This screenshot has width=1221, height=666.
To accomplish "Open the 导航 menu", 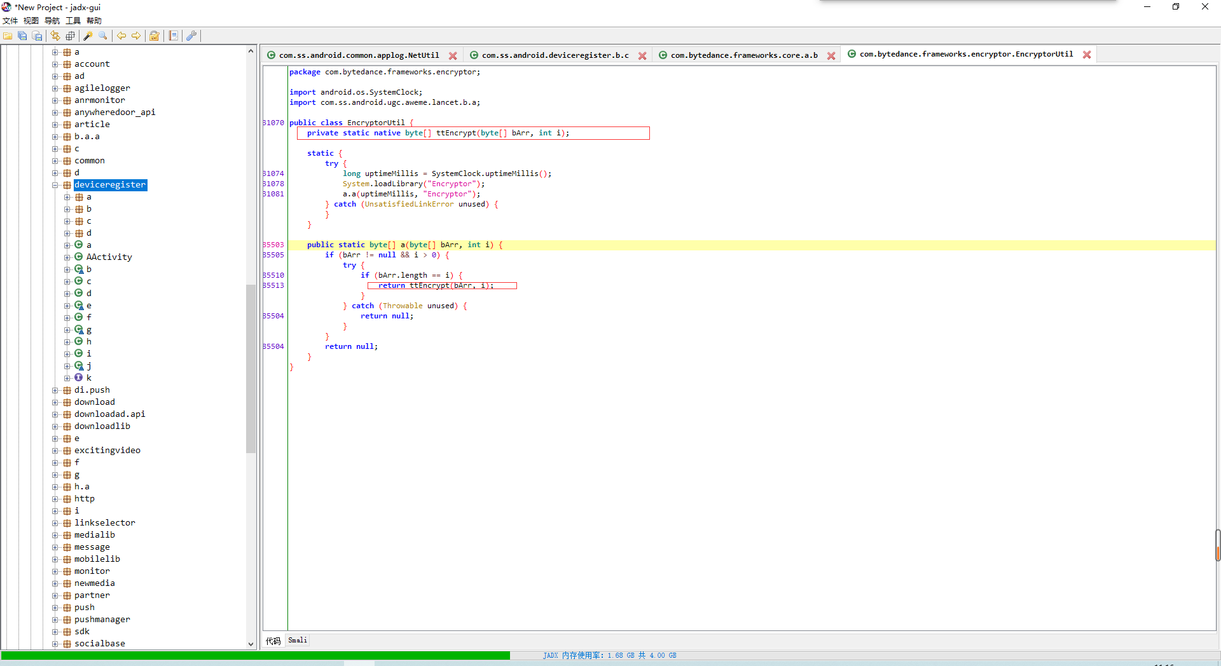I will point(52,21).
